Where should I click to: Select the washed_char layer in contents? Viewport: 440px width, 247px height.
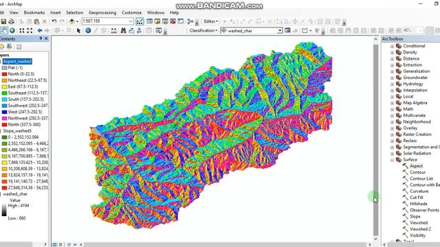tap(15, 193)
